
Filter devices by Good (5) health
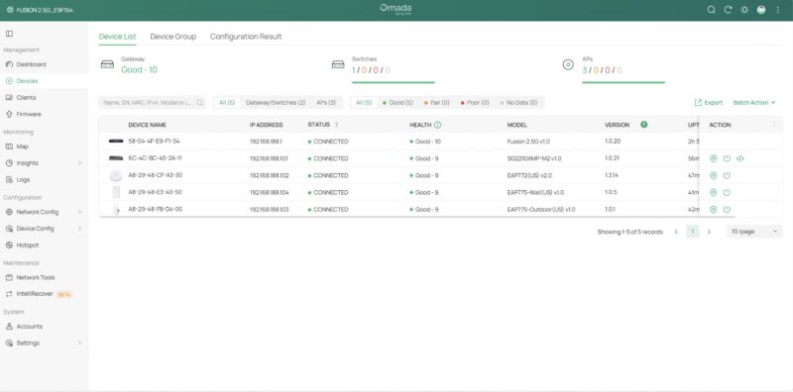pyautogui.click(x=397, y=103)
